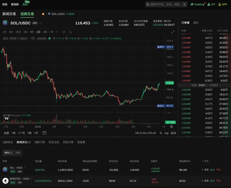Toggle log scale on chart
231x188 pixels.
tap(166, 133)
